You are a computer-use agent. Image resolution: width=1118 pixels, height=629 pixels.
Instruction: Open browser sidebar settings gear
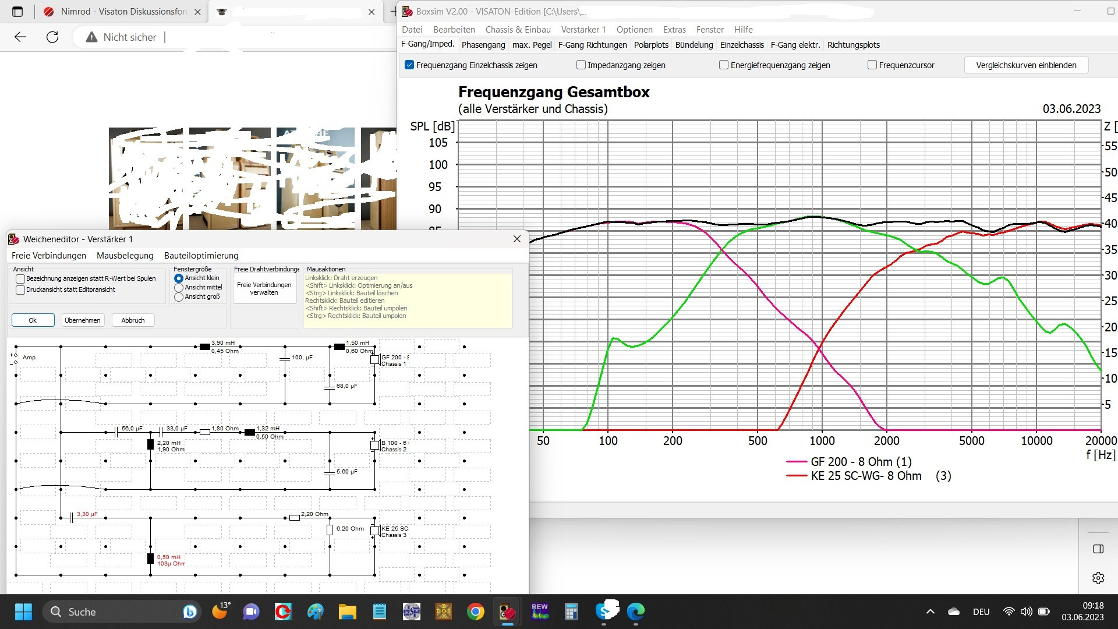click(x=1098, y=578)
